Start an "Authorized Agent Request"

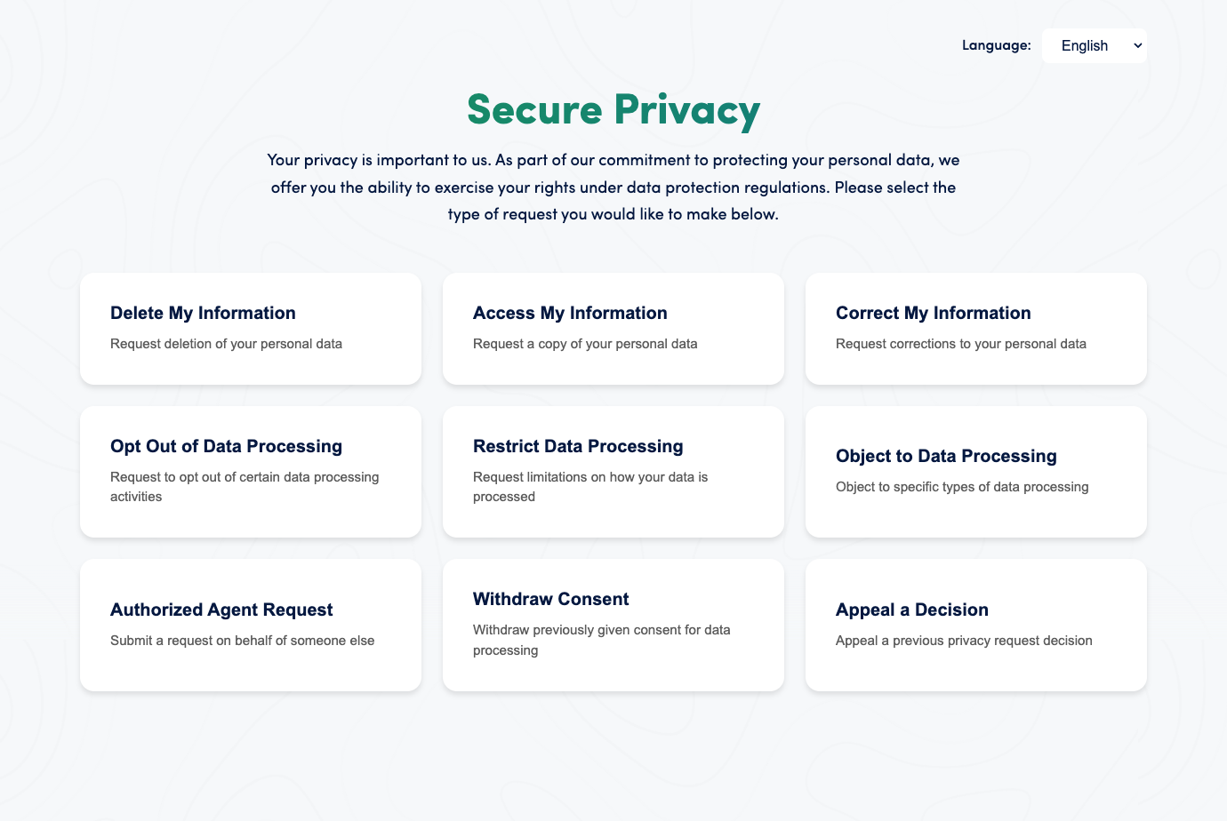[x=250, y=625]
